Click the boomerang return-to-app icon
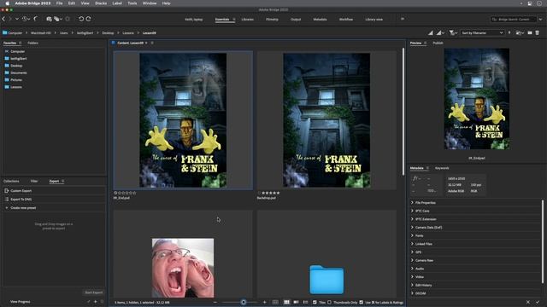This screenshot has height=307, width=547. click(x=36, y=19)
